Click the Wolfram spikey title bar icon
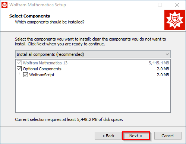The width and height of the screenshot is (186, 144). [4, 5]
